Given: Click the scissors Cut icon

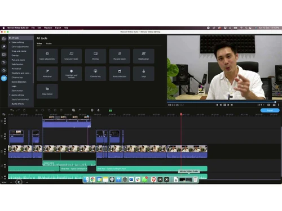Looking at the screenshot, I should click(x=37, y=110).
